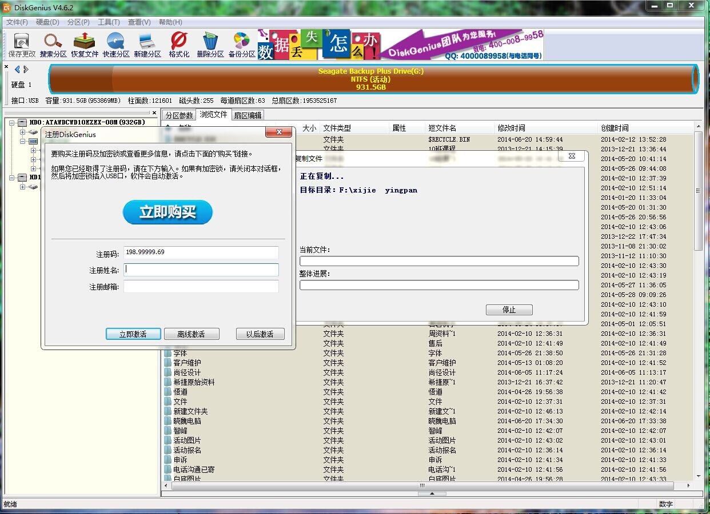Open the 帮助(H) menu

click(x=170, y=22)
